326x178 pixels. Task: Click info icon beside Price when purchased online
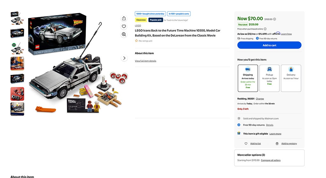click(265, 29)
